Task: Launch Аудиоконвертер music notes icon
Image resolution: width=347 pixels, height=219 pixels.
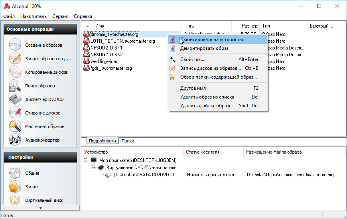Action: (x=15, y=140)
